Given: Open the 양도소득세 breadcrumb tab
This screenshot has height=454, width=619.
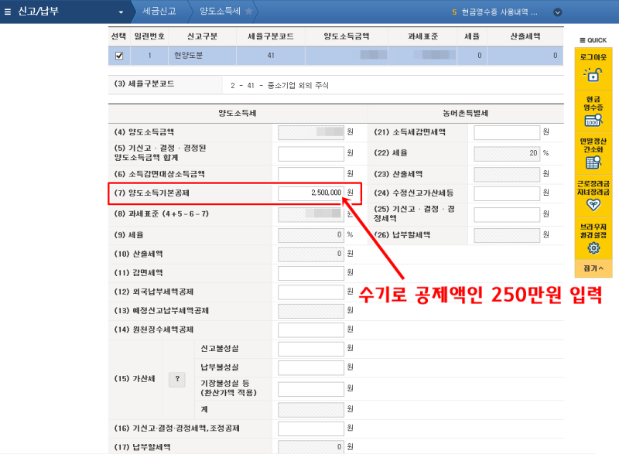Looking at the screenshot, I should pos(220,12).
